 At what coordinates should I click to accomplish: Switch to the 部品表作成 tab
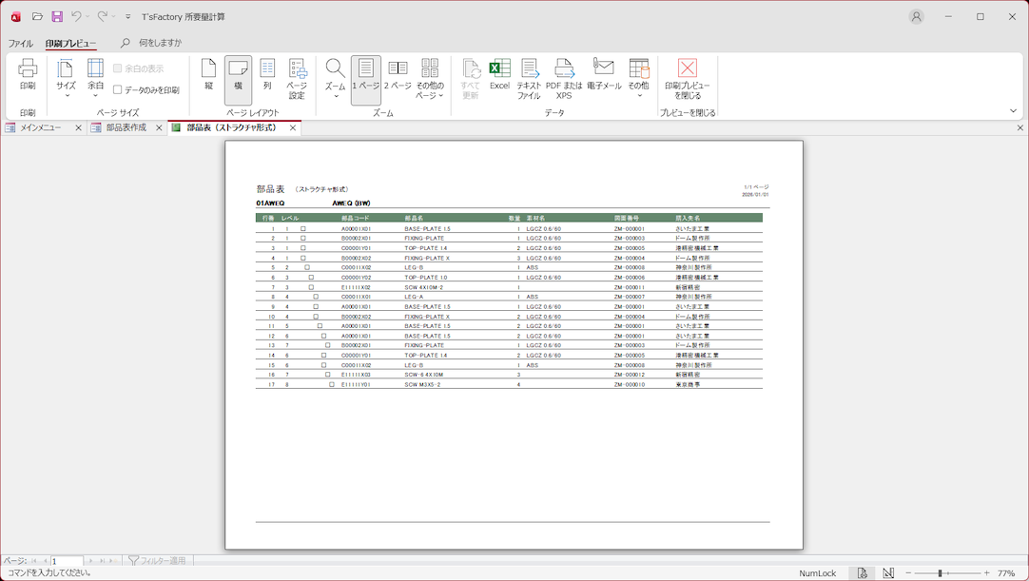(x=126, y=127)
